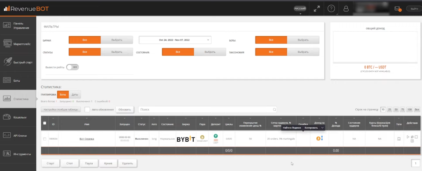Open the date range dropdown
The height and width of the screenshot is (171, 422).
click(x=175, y=40)
